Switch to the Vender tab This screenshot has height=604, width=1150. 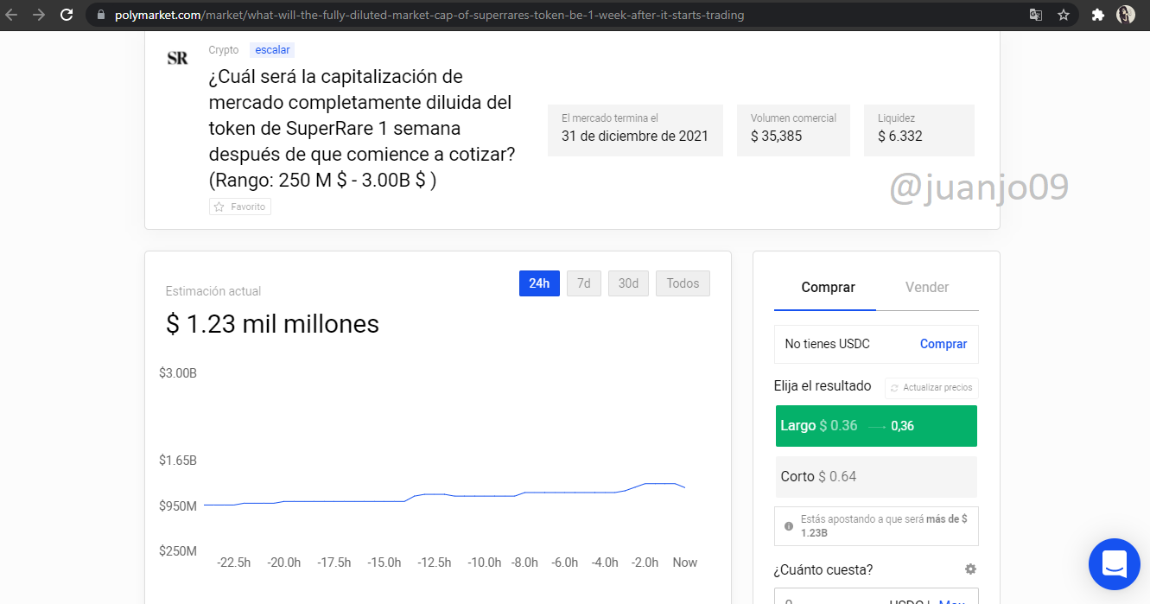pyautogui.click(x=927, y=287)
